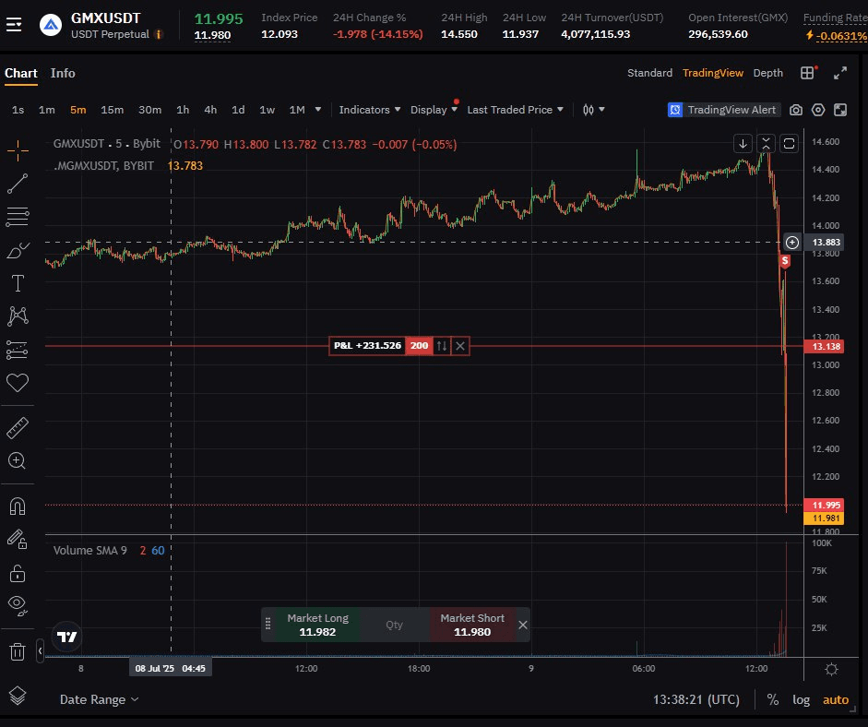The image size is (868, 727).
Task: Expand more timeframes arrow after 1M
Action: tap(317, 110)
